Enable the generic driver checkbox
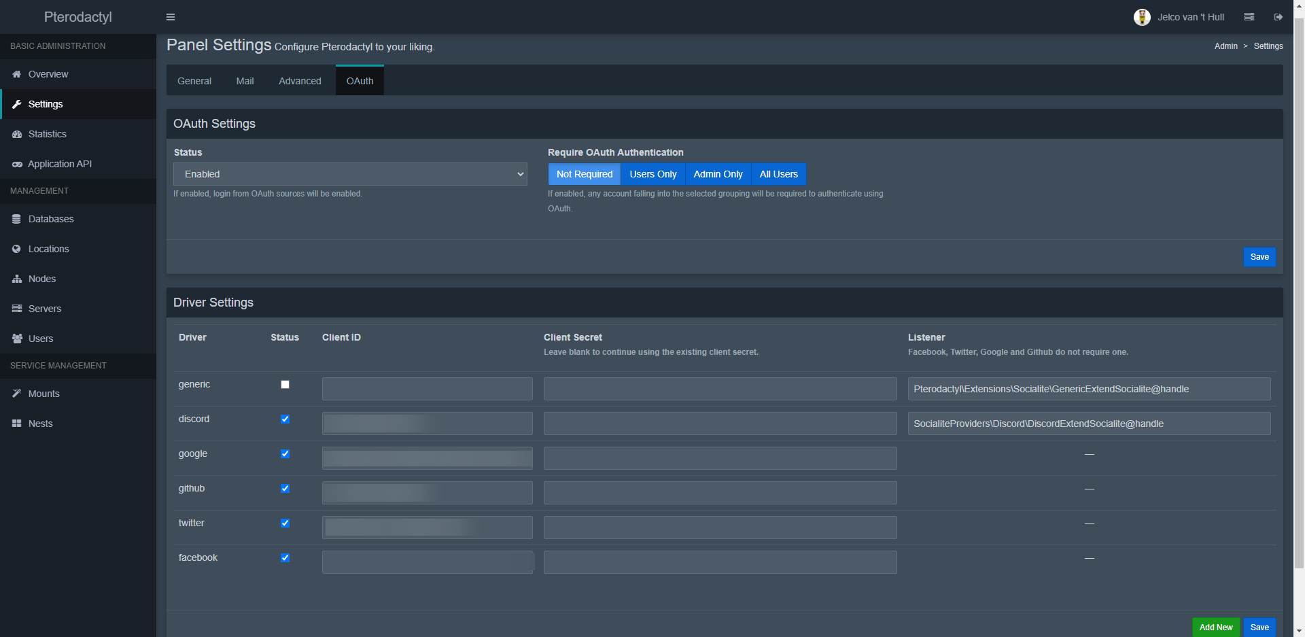 click(x=285, y=385)
